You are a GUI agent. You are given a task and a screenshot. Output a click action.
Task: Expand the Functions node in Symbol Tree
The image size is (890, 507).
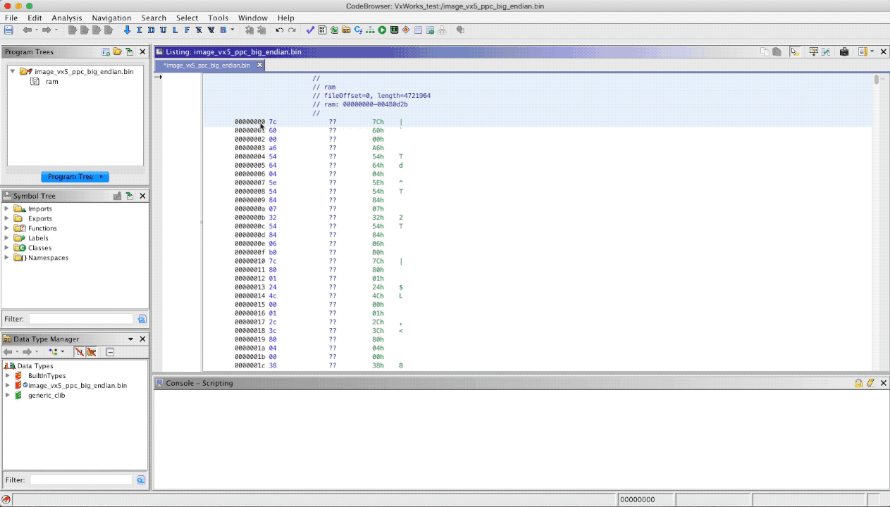[x=7, y=228]
